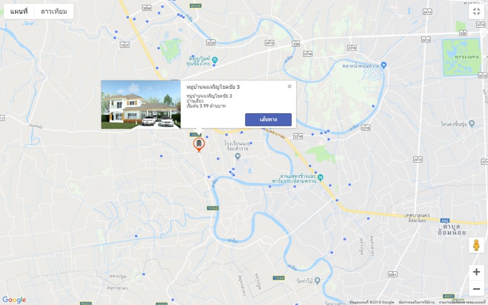Viewport: 488px width, 305px height.
Task: Click the พิพิธภัณฑ์หุ่นขี้ผึ้งไทย museum icon
Action: tap(215, 60)
